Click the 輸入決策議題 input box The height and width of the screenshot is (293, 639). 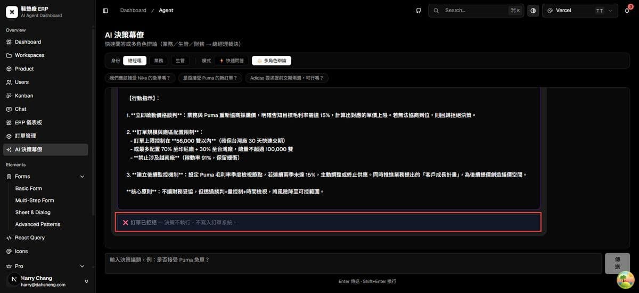pyautogui.click(x=353, y=263)
